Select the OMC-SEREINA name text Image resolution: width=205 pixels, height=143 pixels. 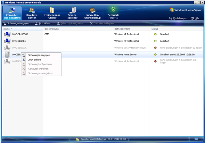pos(19,48)
